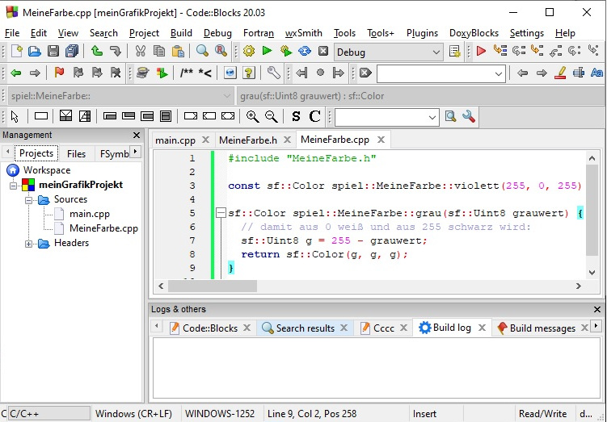Click the Zoom in magnifier icon
This screenshot has height=422, width=607.
(x=253, y=117)
